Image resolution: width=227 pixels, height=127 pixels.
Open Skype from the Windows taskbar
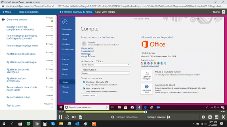tap(53, 124)
